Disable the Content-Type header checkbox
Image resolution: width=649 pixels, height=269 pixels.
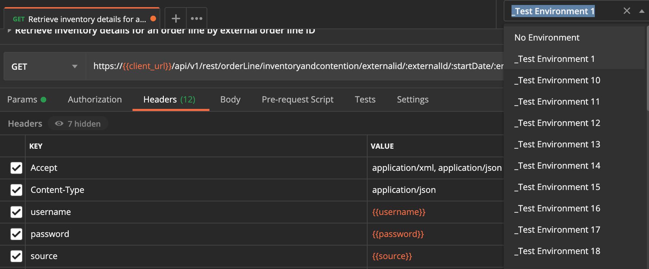(x=16, y=190)
